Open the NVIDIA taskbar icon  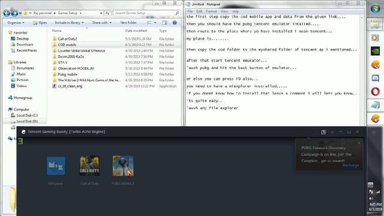click(x=375, y=51)
